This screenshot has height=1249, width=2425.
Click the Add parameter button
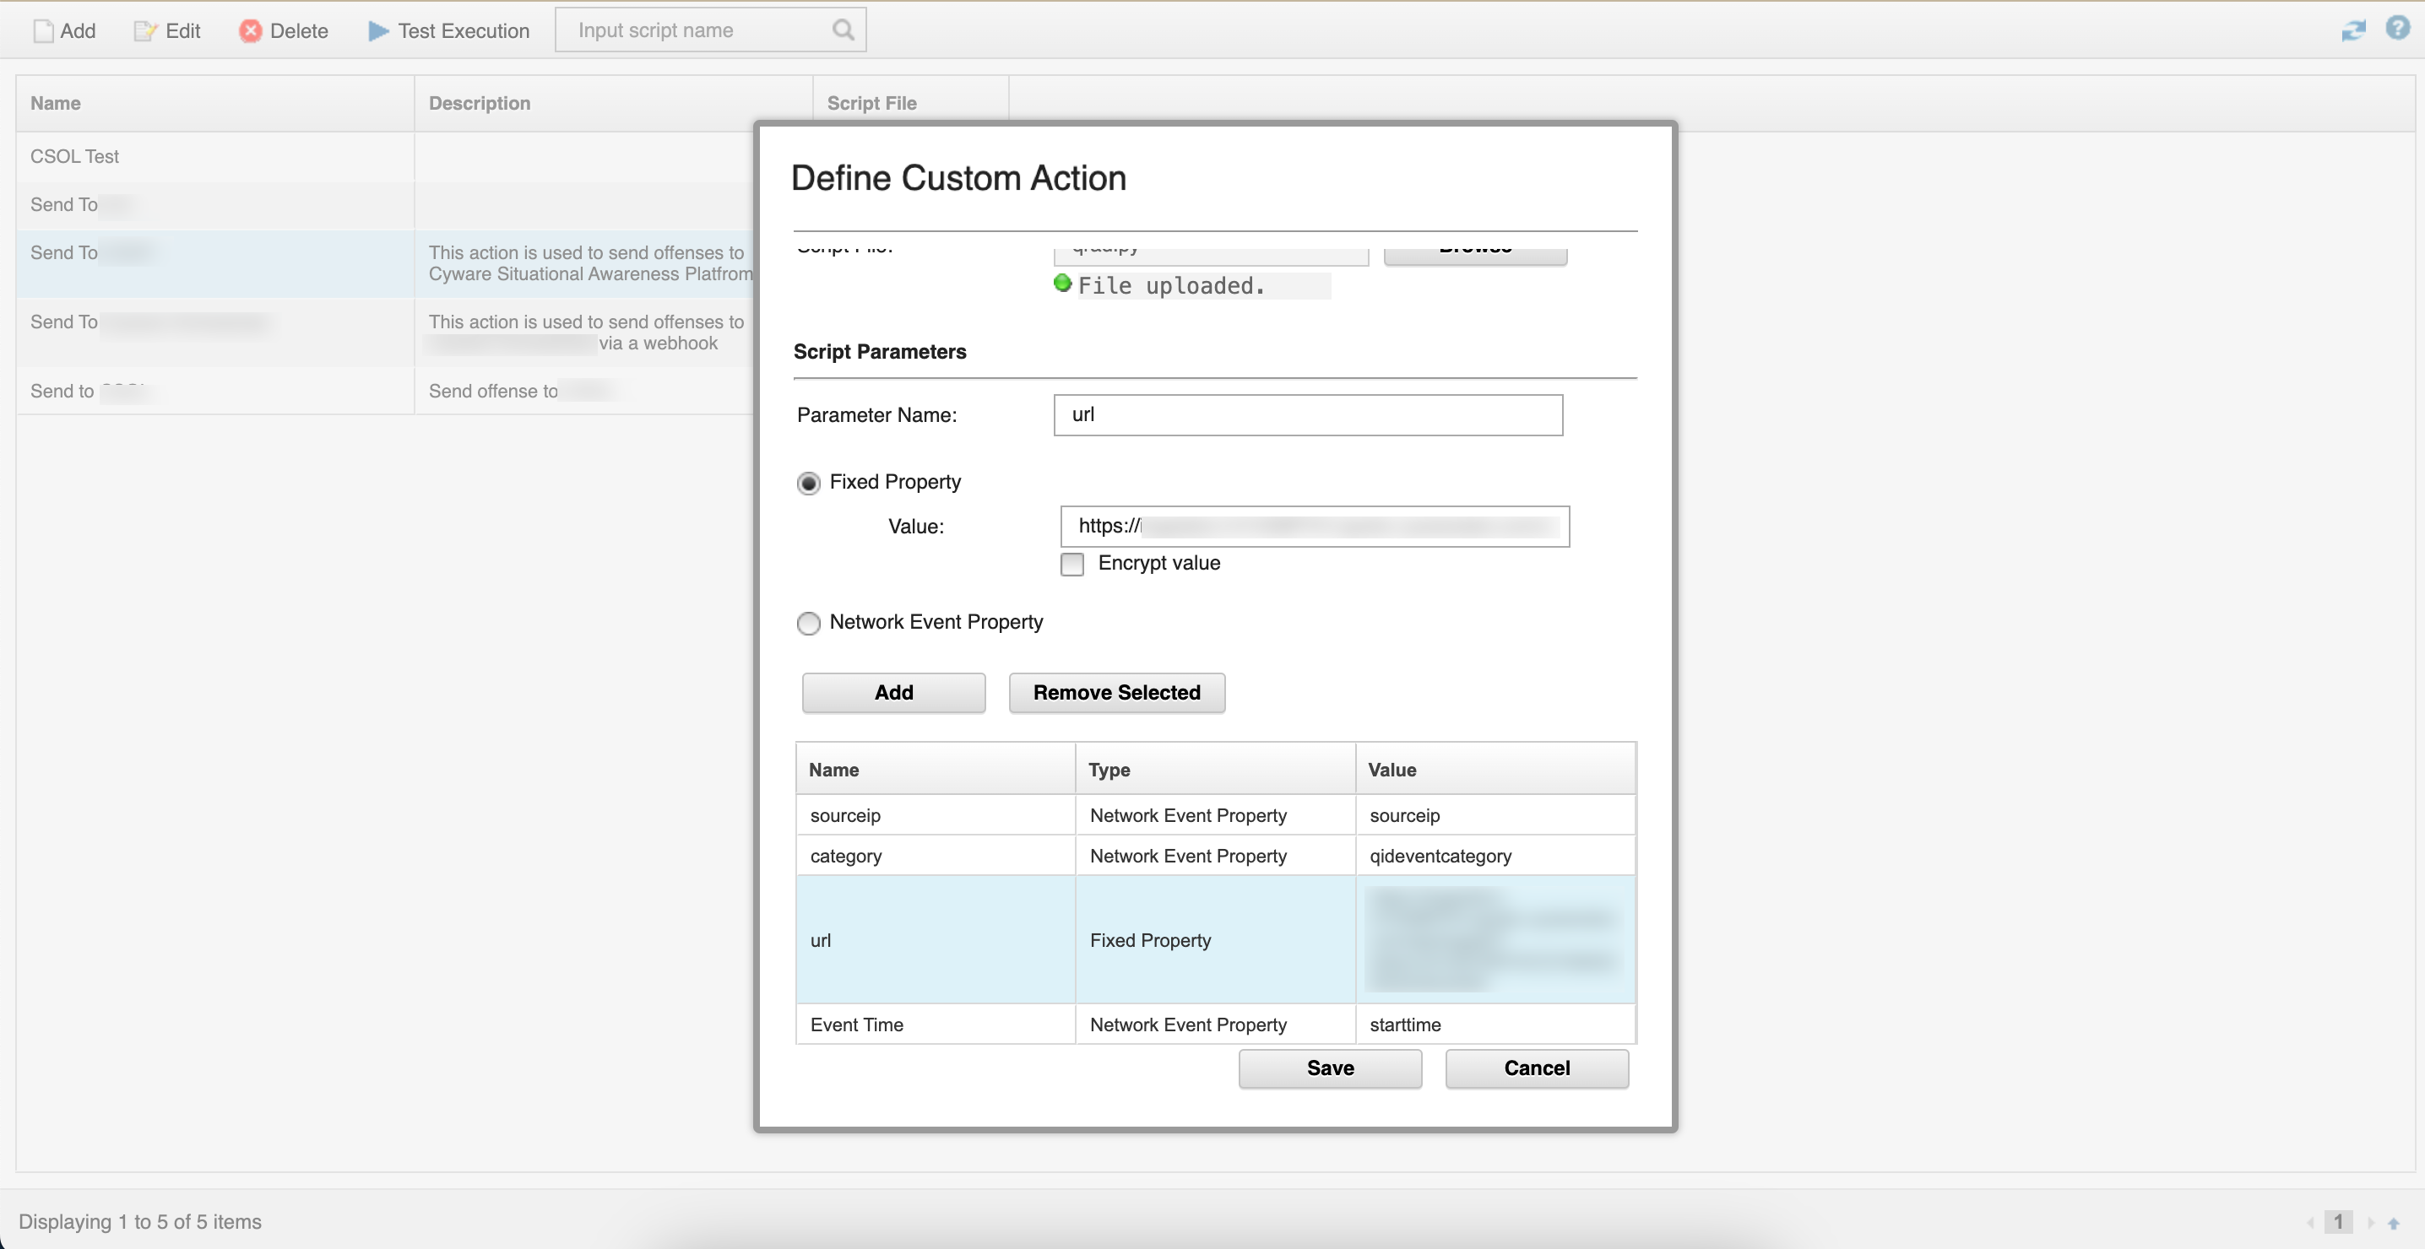[x=893, y=693]
